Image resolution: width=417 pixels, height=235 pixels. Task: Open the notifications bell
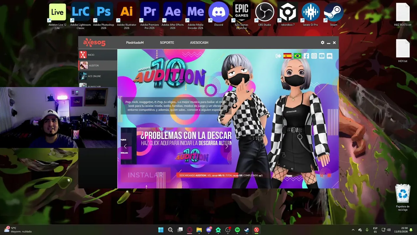click(x=411, y=230)
